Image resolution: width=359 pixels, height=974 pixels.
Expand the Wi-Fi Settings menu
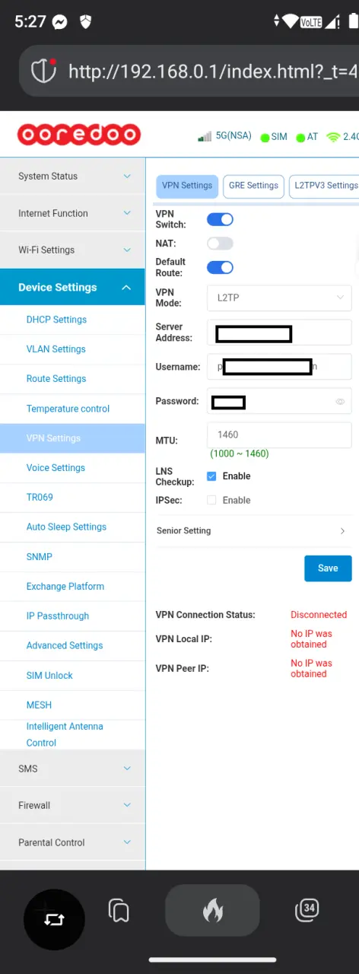coord(72,250)
